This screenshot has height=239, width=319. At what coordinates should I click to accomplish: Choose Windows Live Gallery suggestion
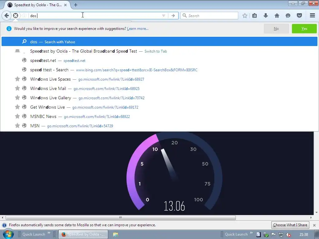click(x=159, y=98)
